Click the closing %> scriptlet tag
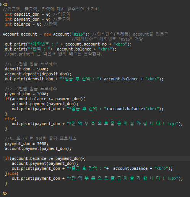190x197 pixels. point(5,193)
